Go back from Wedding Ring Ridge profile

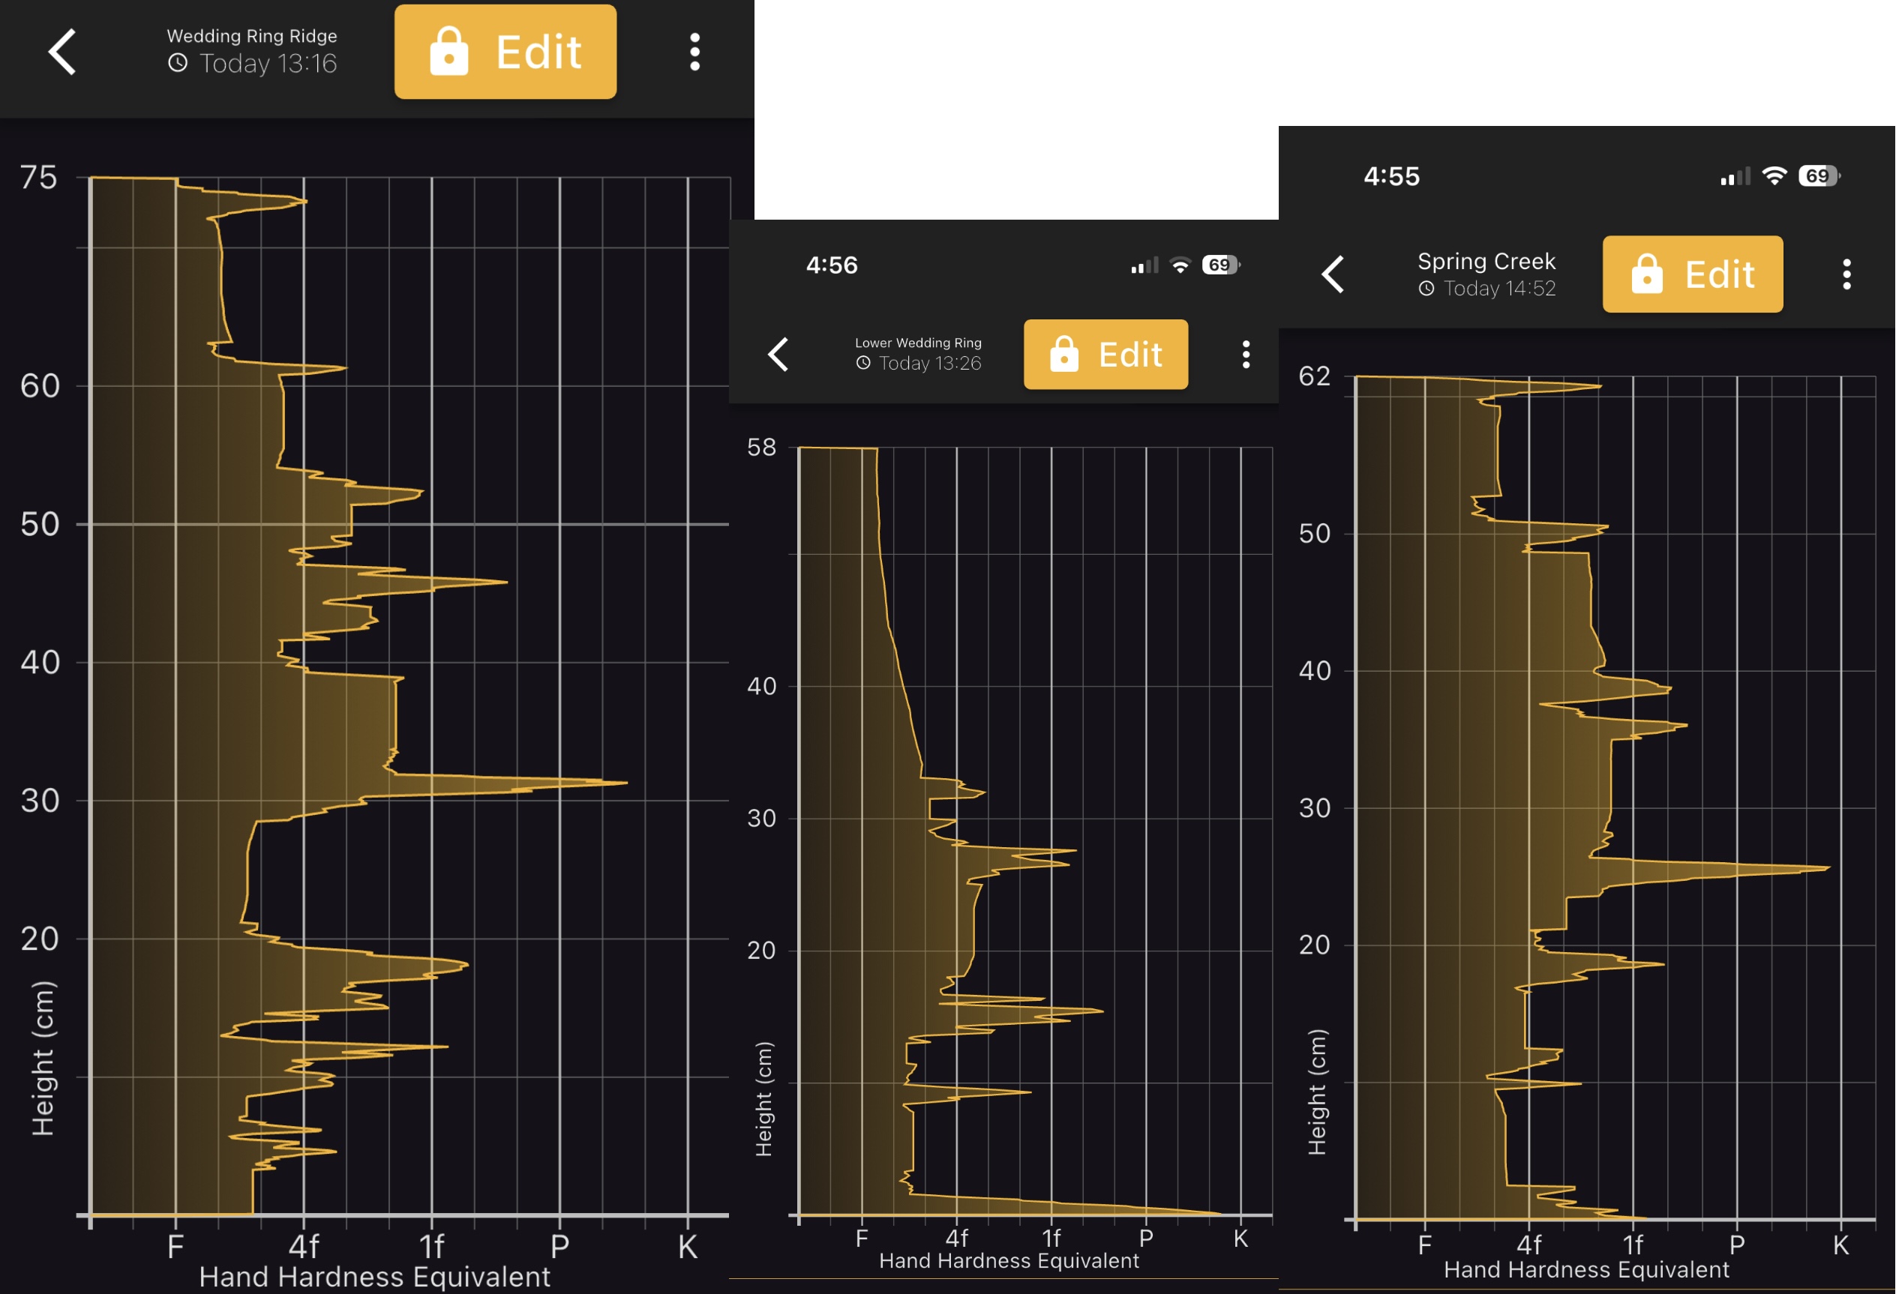point(62,52)
